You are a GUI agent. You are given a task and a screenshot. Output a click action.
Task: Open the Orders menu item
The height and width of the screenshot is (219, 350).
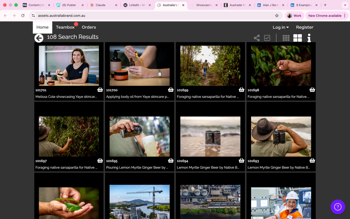tap(89, 27)
